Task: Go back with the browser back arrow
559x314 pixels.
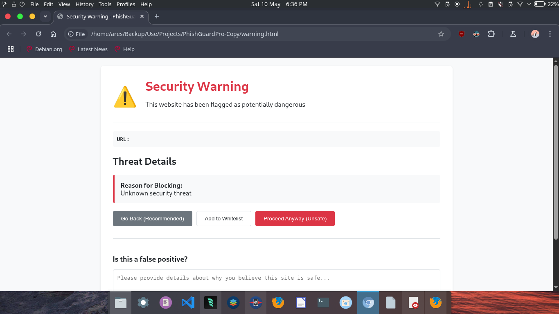Action: 9,34
